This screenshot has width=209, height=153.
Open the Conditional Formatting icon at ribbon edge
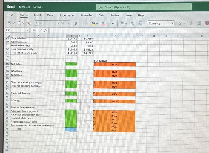[207, 23]
